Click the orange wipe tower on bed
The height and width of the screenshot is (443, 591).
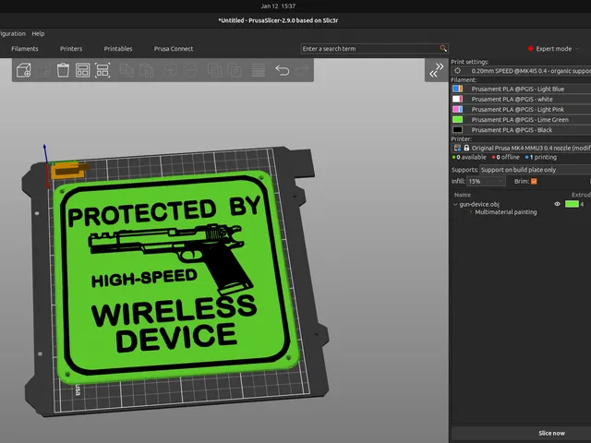(x=68, y=170)
